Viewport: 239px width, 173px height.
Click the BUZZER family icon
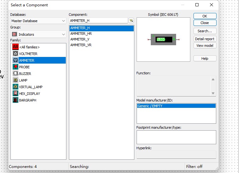(15, 73)
